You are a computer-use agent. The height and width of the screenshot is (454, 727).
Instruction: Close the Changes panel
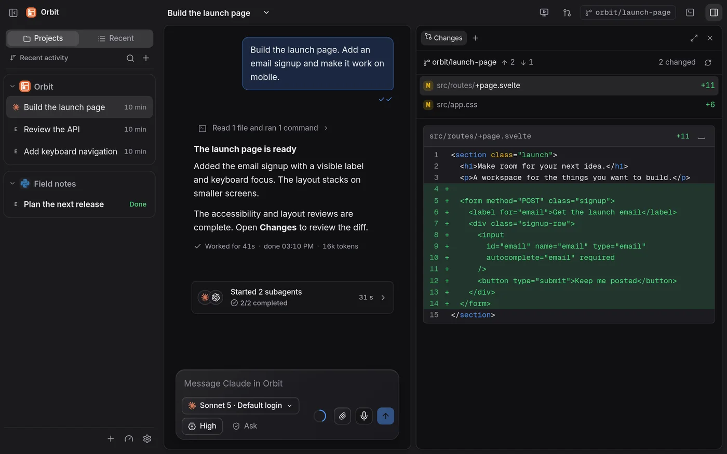pyautogui.click(x=710, y=38)
